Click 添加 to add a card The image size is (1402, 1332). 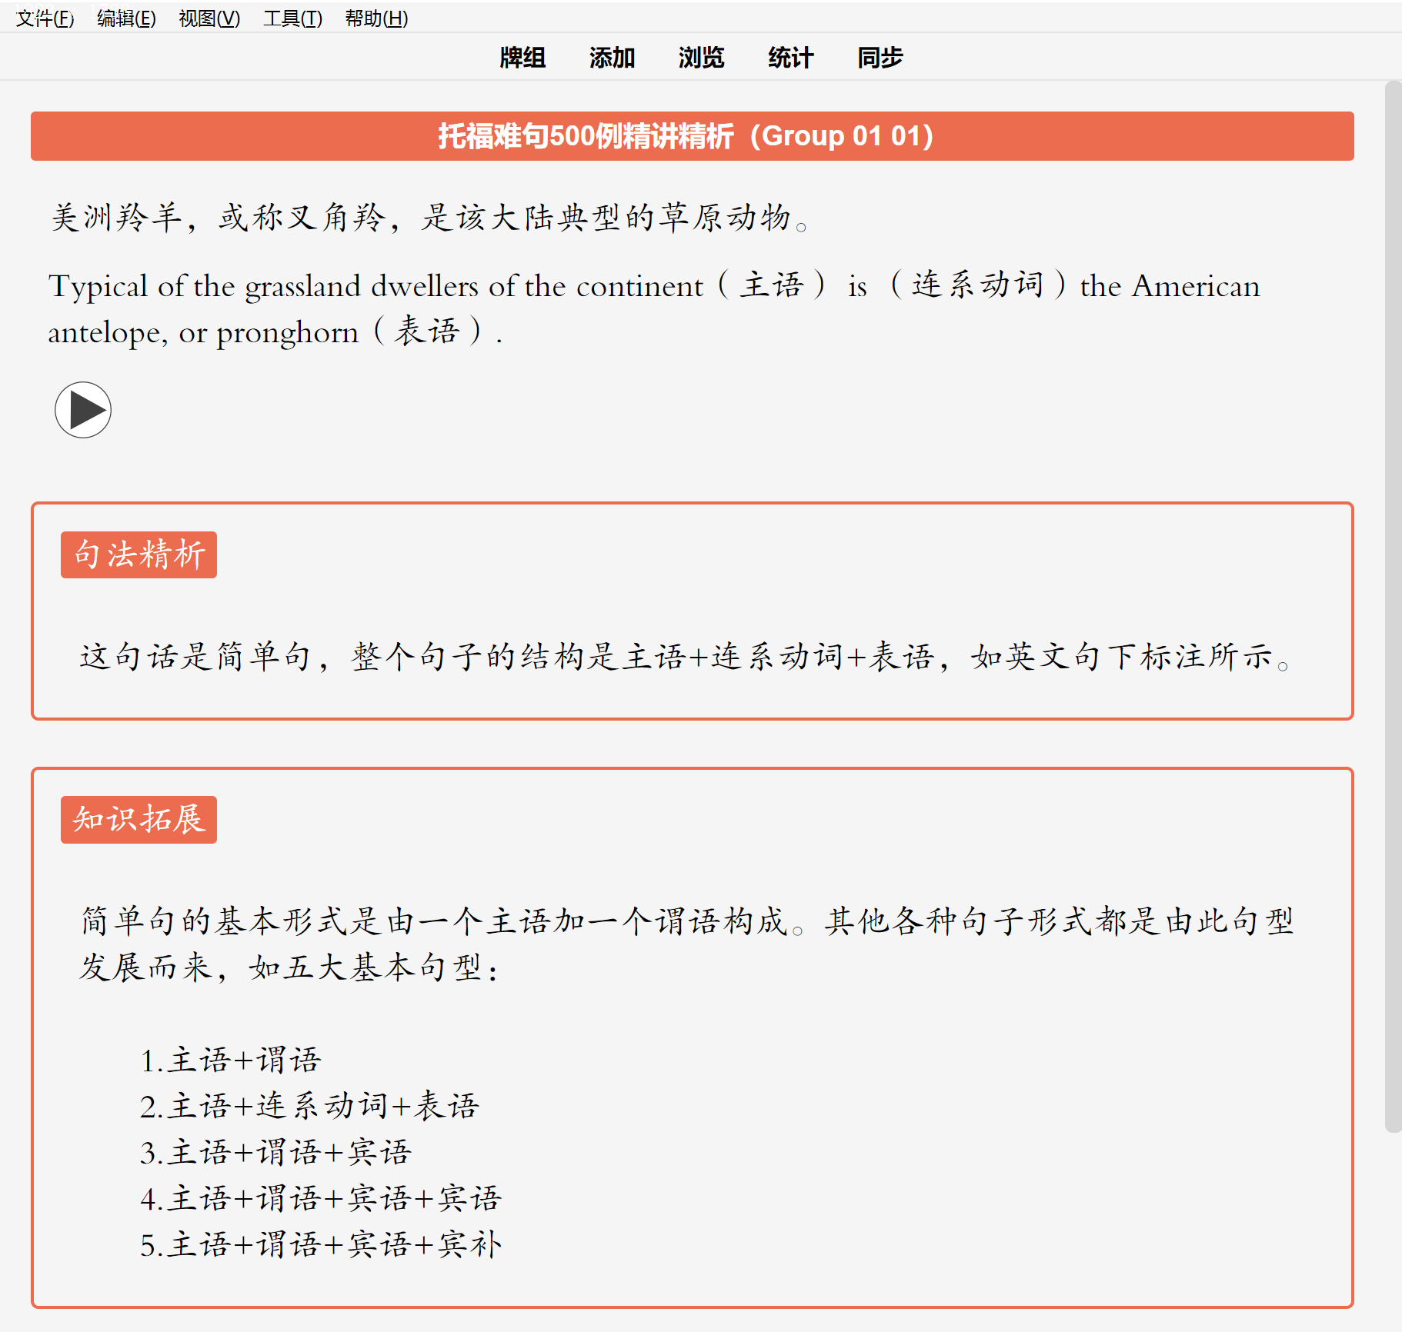pyautogui.click(x=612, y=58)
